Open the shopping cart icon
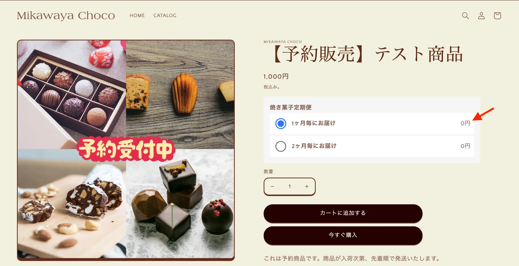This screenshot has height=266, width=519. (497, 16)
